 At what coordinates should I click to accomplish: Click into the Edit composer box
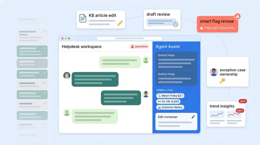(176, 121)
